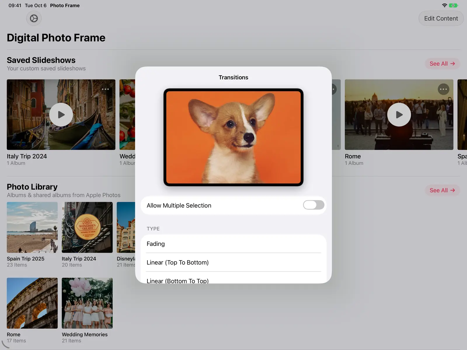Check the Wi-Fi status icon
The height and width of the screenshot is (350, 467).
pos(444,6)
